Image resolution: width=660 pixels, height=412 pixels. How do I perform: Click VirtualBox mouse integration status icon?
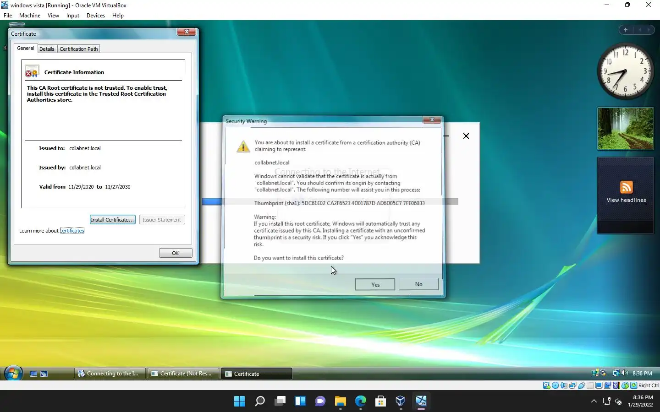click(x=625, y=385)
